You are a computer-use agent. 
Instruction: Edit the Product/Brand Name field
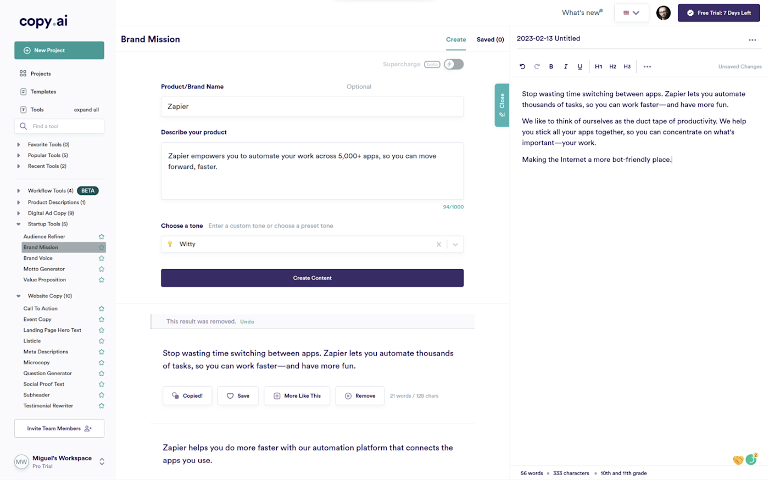coord(312,106)
